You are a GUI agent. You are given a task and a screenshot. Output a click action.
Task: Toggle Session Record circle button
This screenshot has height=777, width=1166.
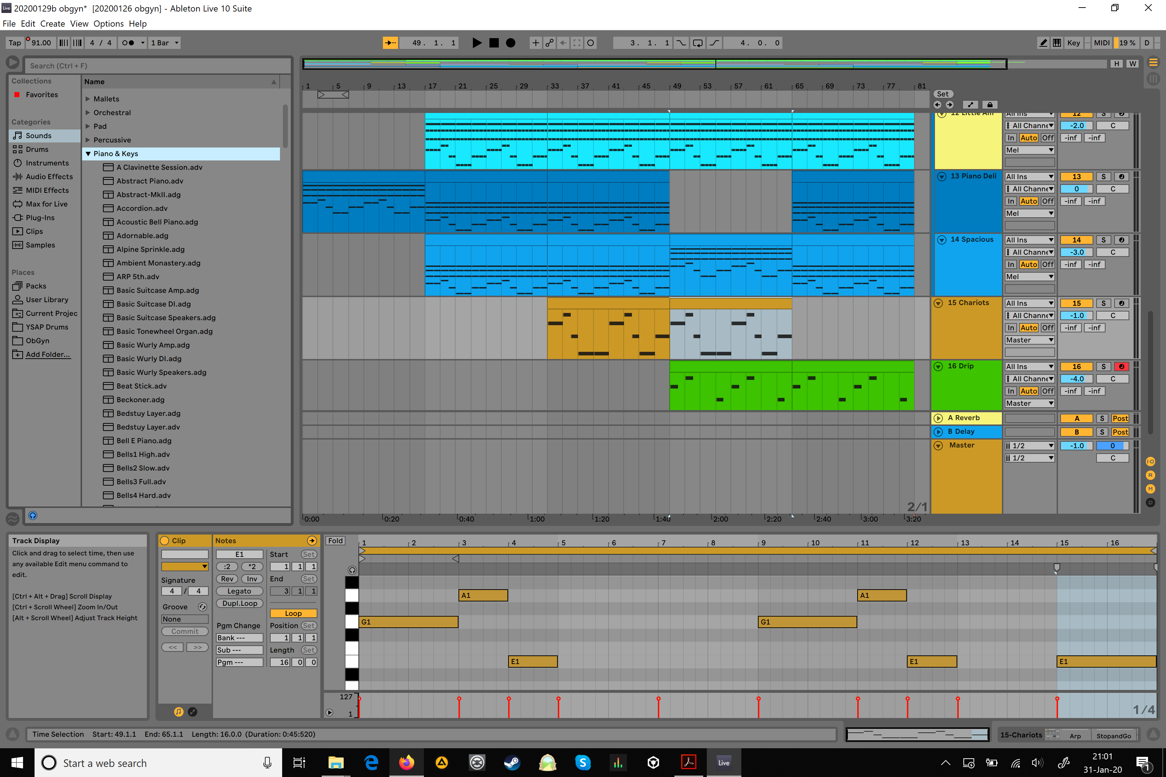click(591, 43)
